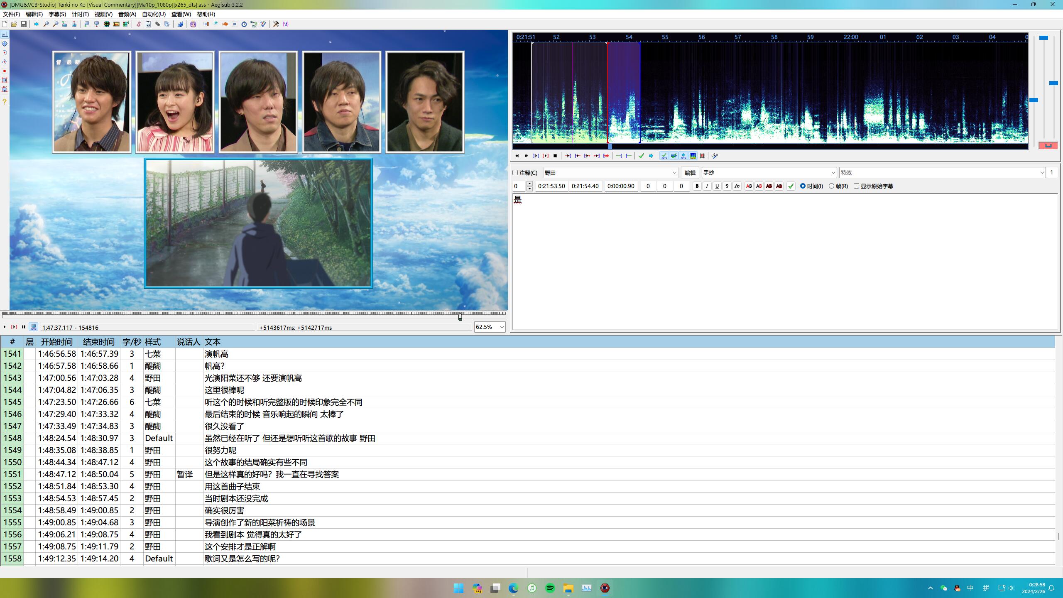Open the Shift Times icon

[206, 24]
